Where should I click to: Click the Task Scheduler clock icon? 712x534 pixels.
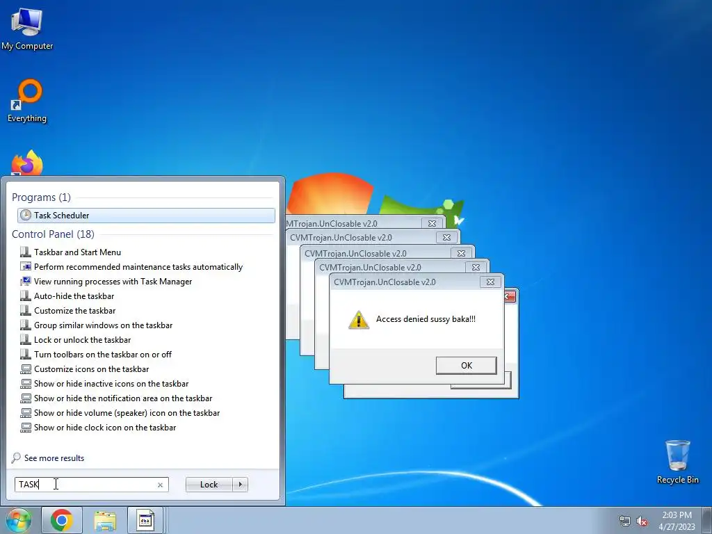click(x=26, y=216)
